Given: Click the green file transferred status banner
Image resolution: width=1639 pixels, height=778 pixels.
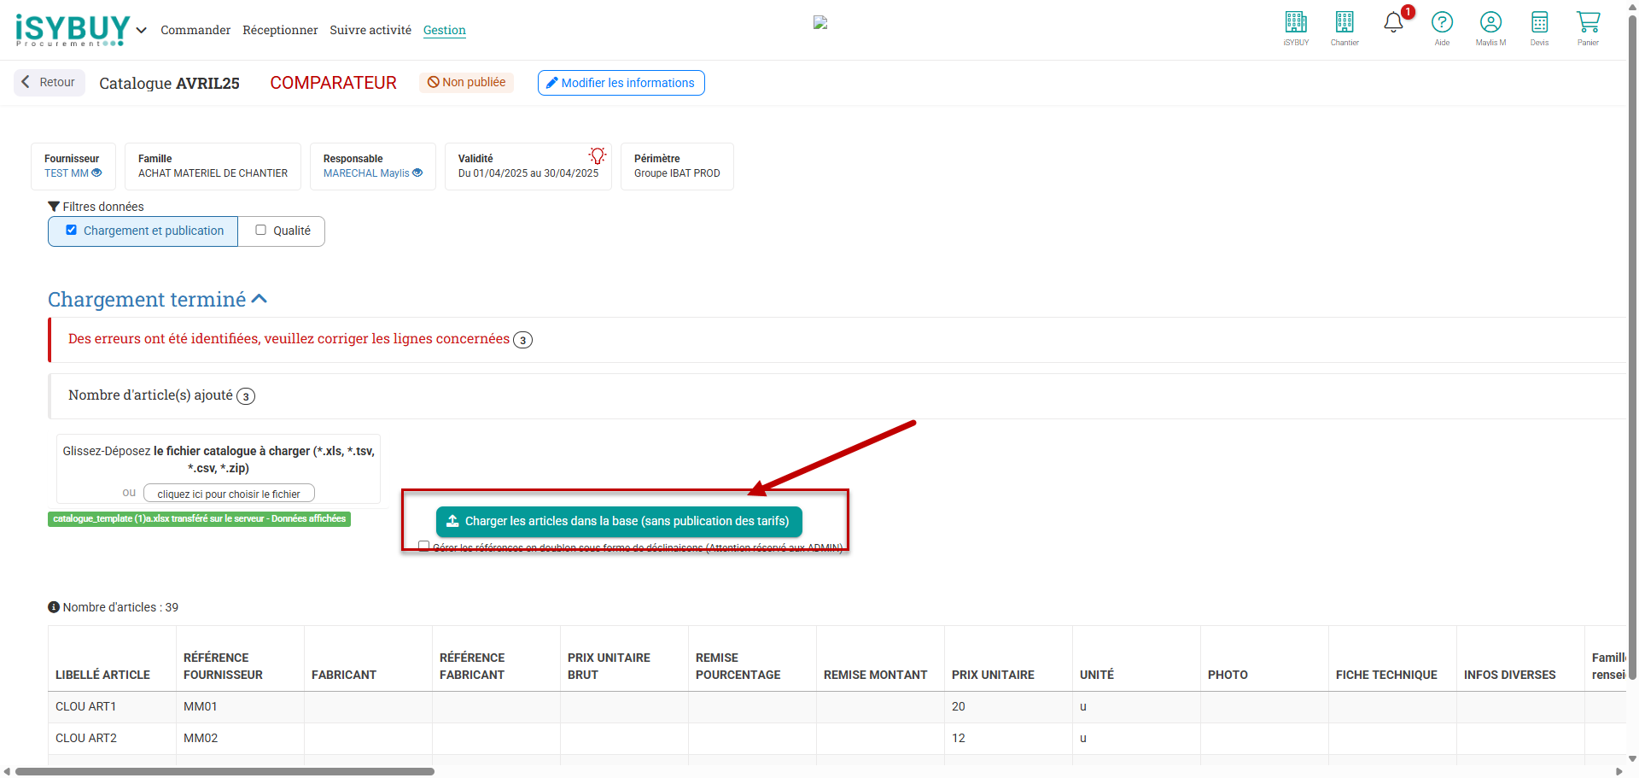Looking at the screenshot, I should (x=199, y=518).
